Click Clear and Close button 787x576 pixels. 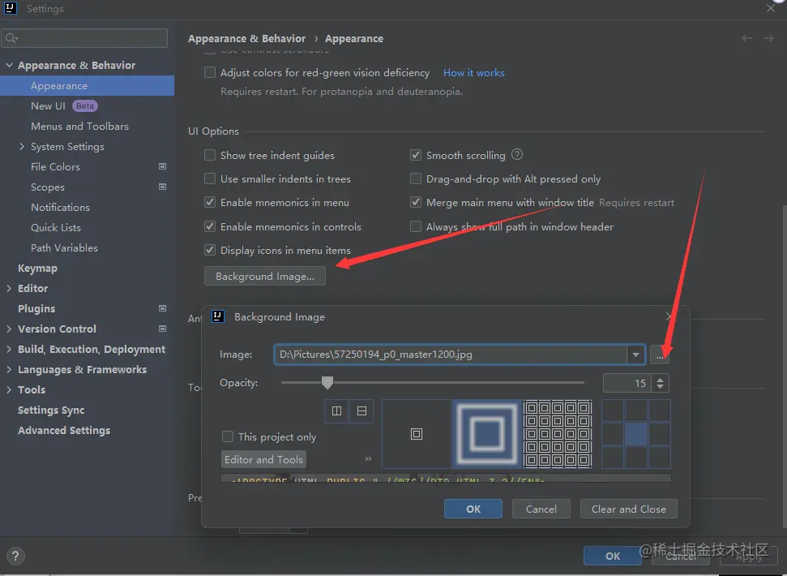pyautogui.click(x=628, y=509)
